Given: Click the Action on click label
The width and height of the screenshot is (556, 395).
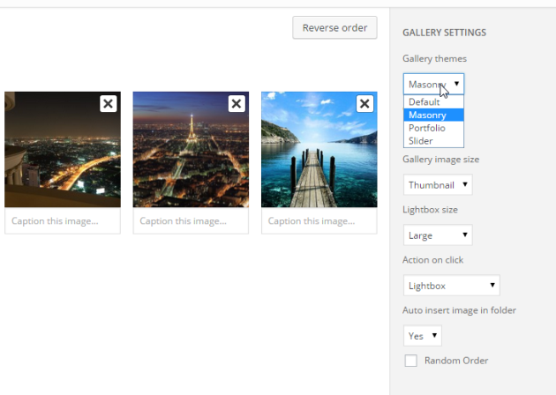Looking at the screenshot, I should tap(433, 260).
